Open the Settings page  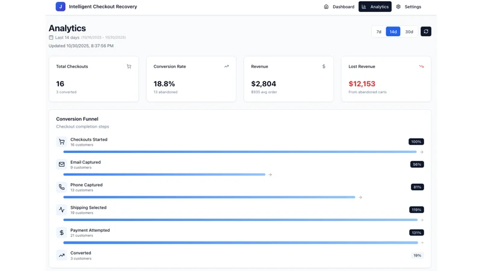tap(408, 7)
